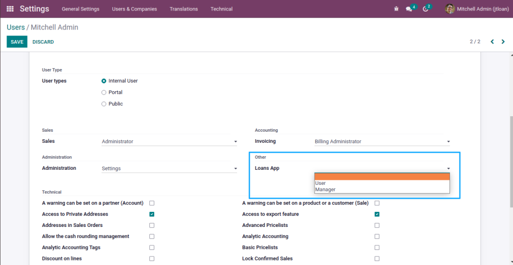Open the Administration Settings dropdown
The image size is (513, 265).
(x=169, y=168)
